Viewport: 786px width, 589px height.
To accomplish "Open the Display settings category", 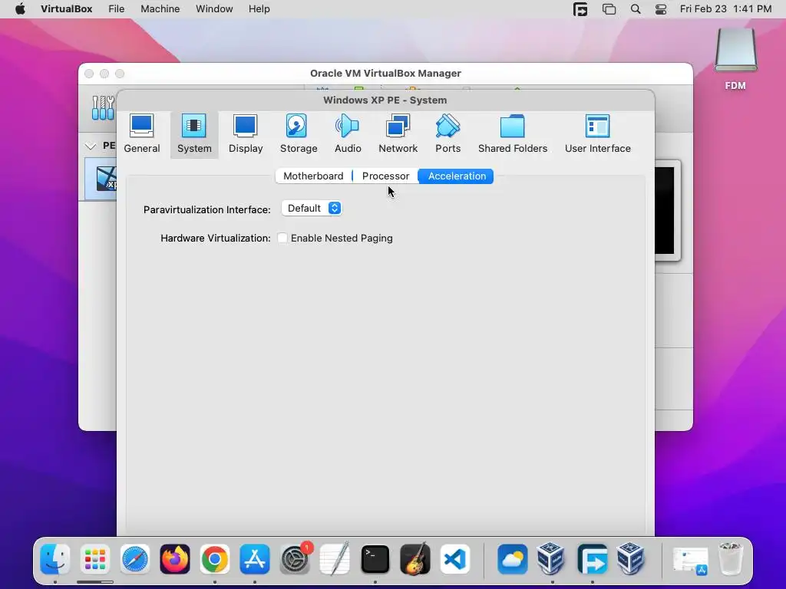I will click(x=246, y=134).
